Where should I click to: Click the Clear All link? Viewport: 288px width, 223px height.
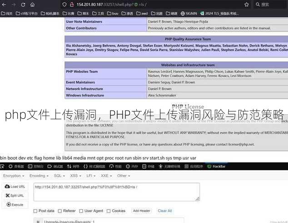pyautogui.click(x=165, y=211)
